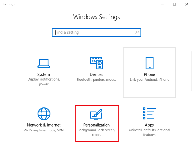This screenshot has height=152, width=193.
Task: Click 'Background, lock screen, colors' description
Action: [x=96, y=132]
